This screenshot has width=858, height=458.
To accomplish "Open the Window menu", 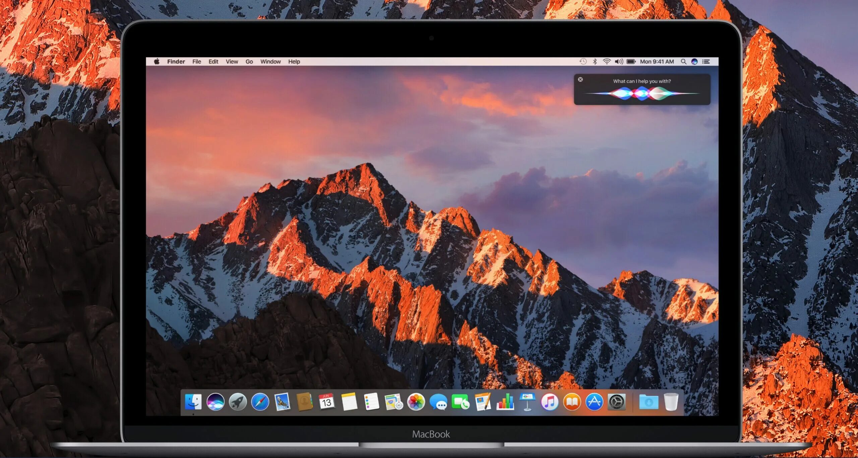I will click(x=270, y=62).
